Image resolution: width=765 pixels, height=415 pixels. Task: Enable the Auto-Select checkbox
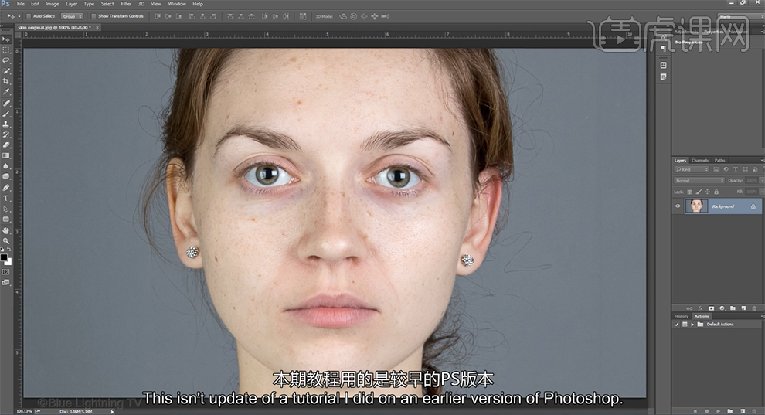[x=29, y=16]
